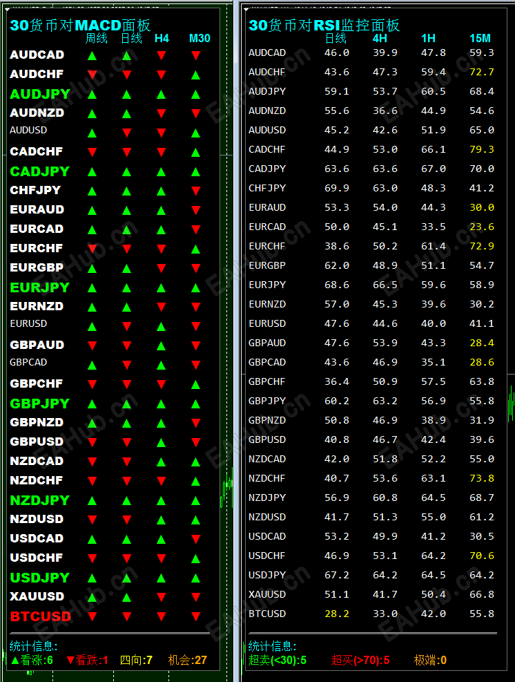Click AUDCAD weekly up arrow in MACD panel
The width and height of the screenshot is (515, 682).
[x=92, y=56]
